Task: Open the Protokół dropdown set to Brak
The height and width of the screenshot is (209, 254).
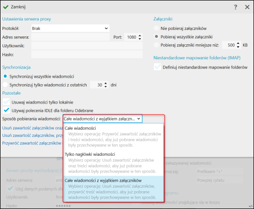Action: [70, 28]
